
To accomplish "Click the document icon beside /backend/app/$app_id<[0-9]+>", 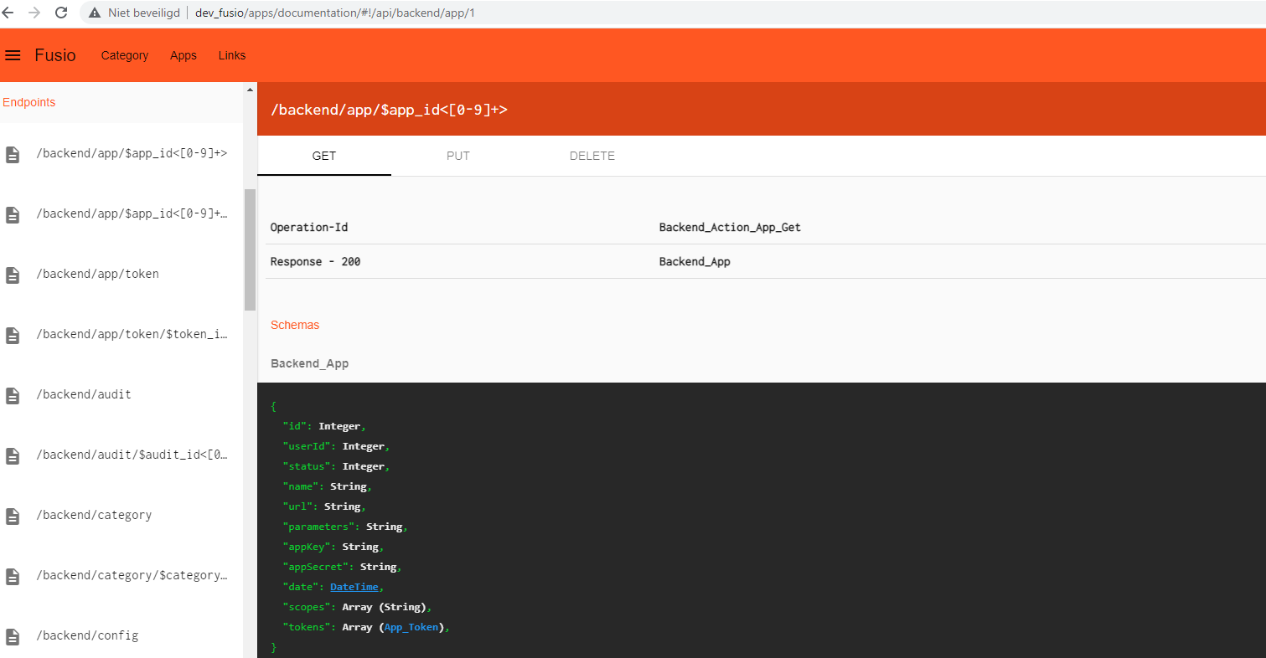I will tap(13, 154).
